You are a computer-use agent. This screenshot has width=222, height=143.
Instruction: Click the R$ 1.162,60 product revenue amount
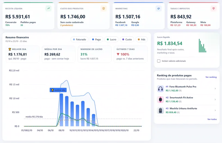coord(172,91)
